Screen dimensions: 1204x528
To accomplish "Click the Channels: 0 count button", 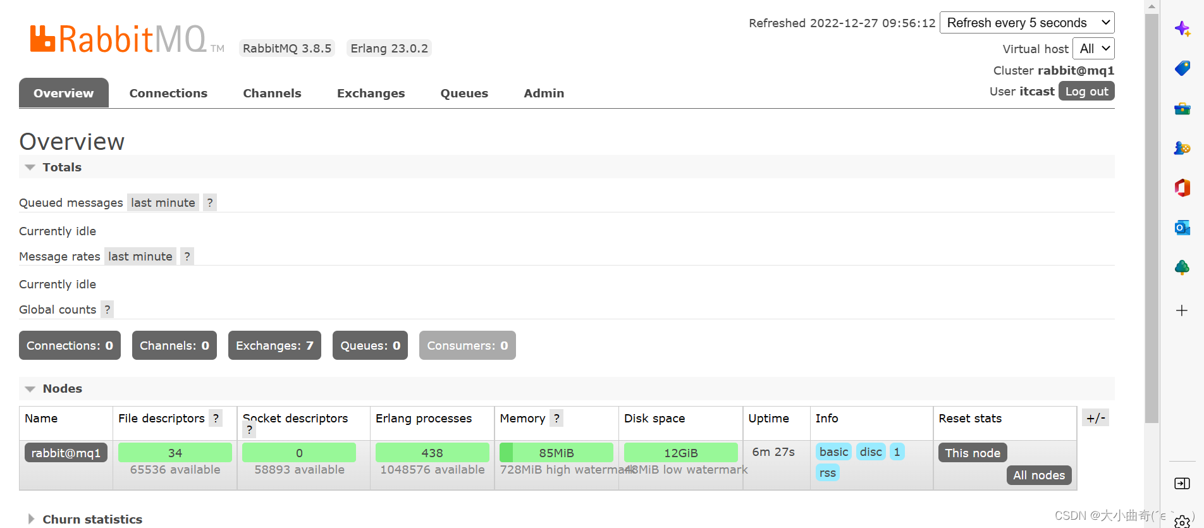I will 175,345.
